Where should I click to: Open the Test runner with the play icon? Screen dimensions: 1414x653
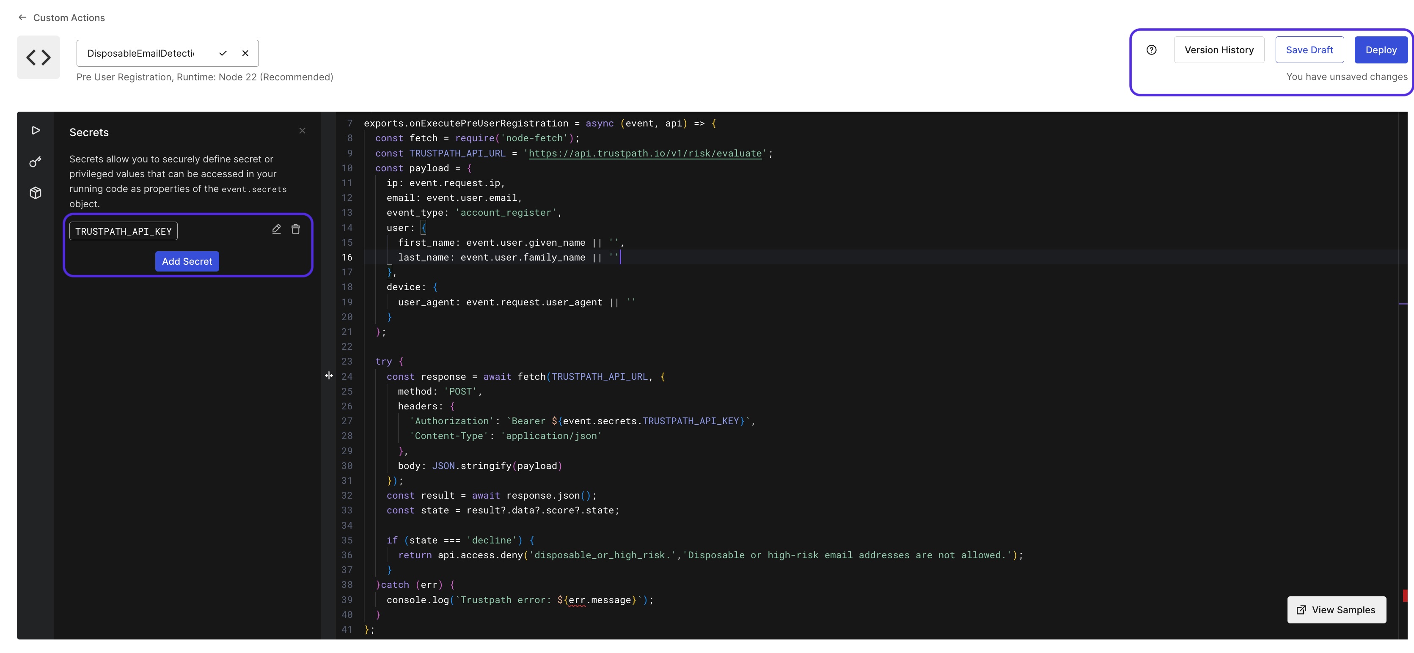coord(35,131)
